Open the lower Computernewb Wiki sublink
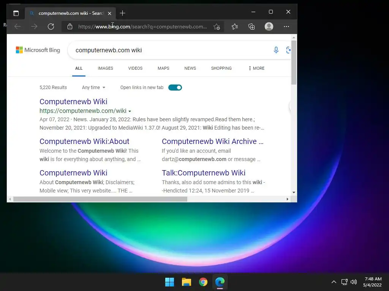This screenshot has height=291, width=389. (x=73, y=173)
